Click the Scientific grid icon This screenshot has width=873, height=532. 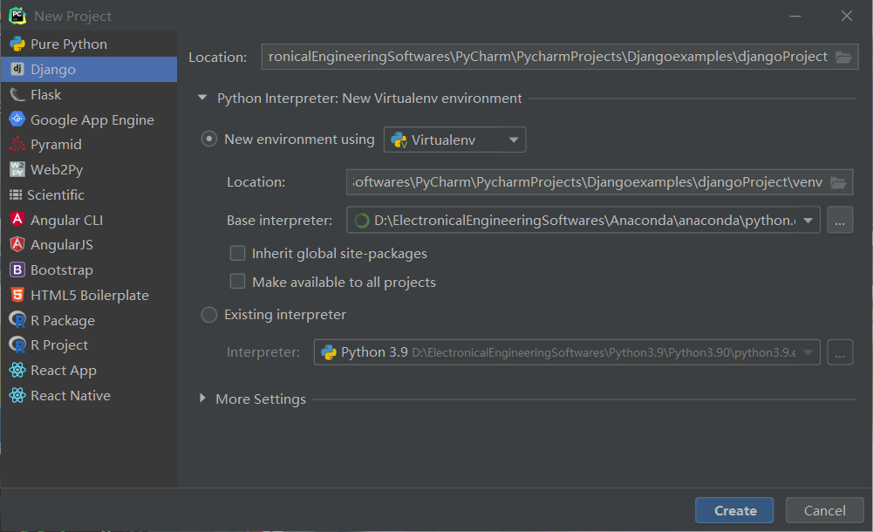click(x=16, y=194)
